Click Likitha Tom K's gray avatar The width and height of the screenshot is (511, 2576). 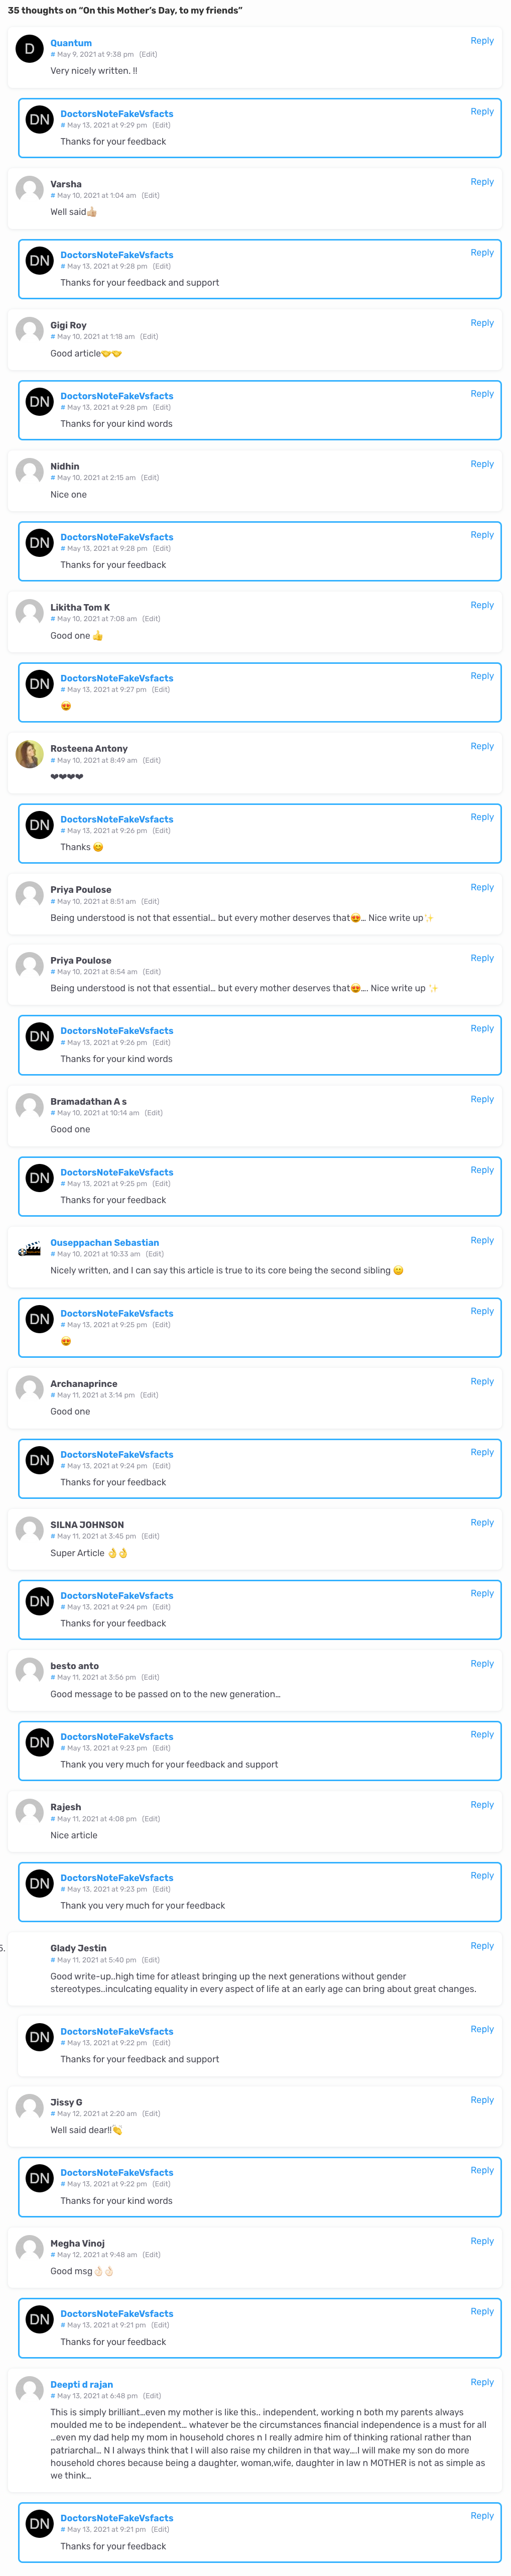(29, 613)
